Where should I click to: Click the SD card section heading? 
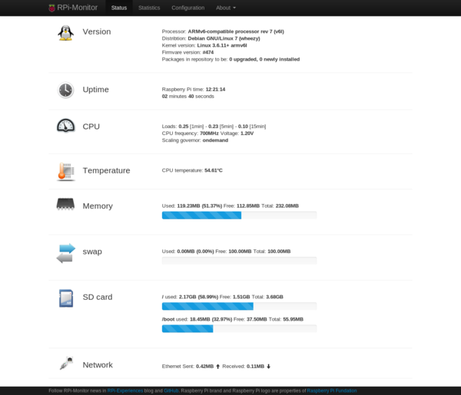click(x=98, y=297)
